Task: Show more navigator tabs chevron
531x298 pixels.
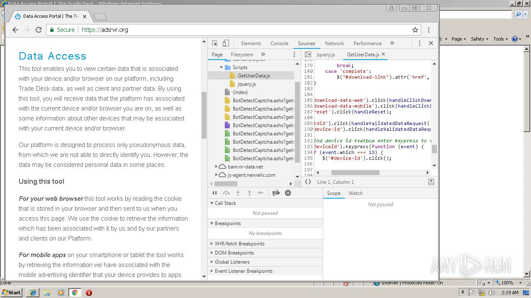Action: (x=263, y=54)
